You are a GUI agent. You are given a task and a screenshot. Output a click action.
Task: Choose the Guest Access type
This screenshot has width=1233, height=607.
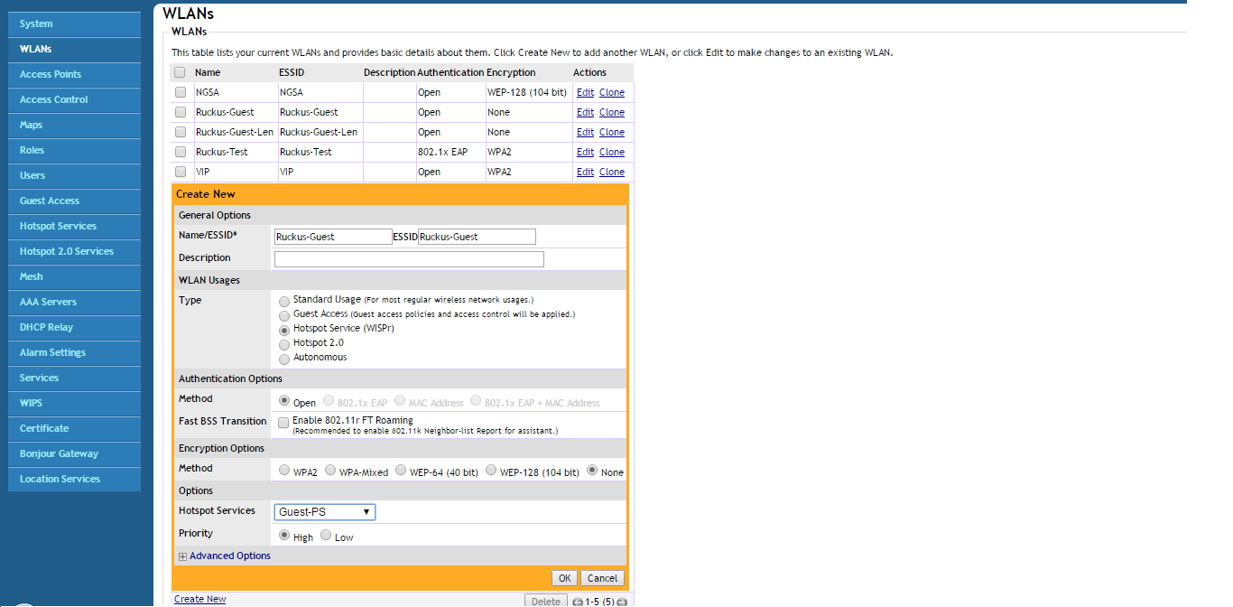click(285, 315)
